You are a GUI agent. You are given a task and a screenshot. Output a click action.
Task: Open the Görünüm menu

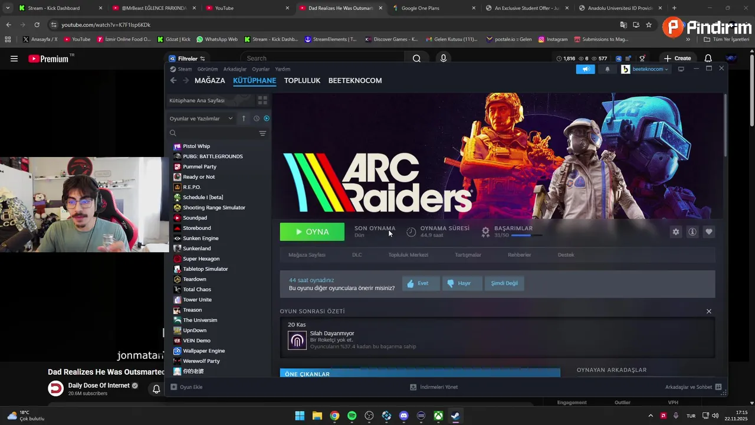pos(208,69)
